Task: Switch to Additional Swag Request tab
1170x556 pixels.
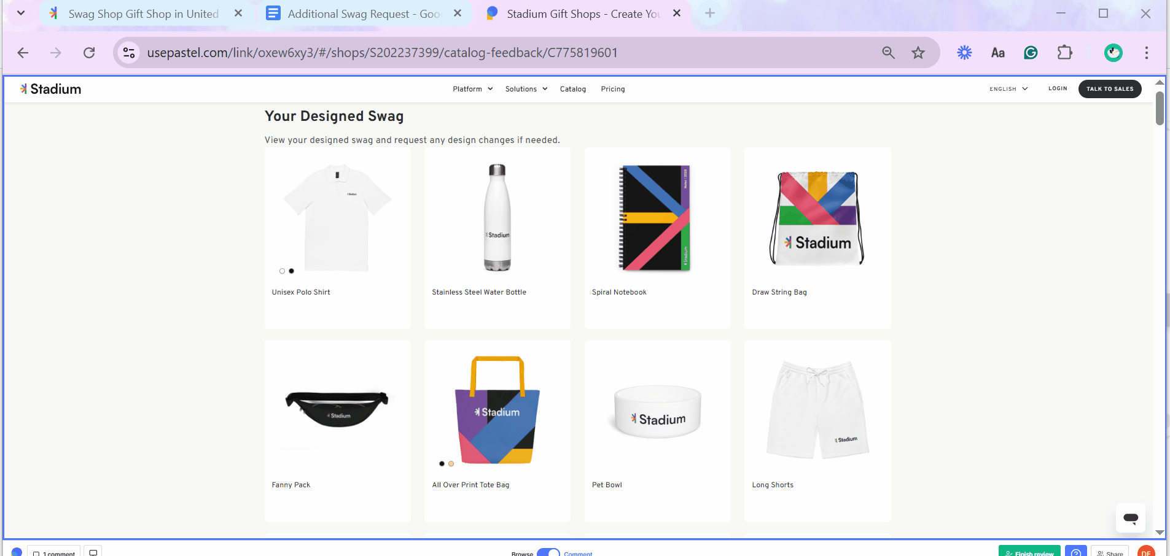Action: coord(364,14)
